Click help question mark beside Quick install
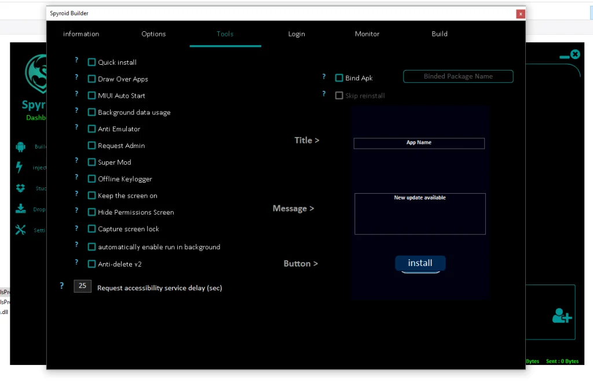The width and height of the screenshot is (593, 384). pyautogui.click(x=76, y=61)
